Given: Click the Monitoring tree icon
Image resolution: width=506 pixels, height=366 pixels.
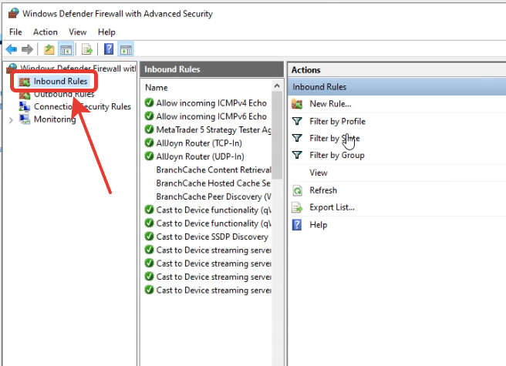Looking at the screenshot, I should point(25,119).
